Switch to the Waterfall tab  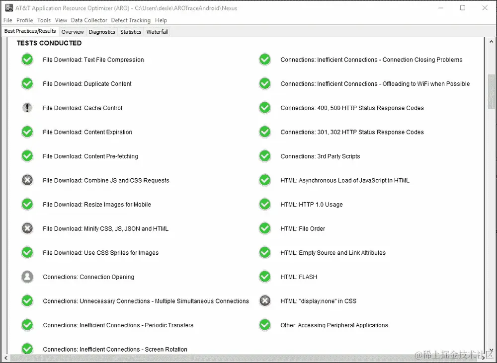coord(157,32)
